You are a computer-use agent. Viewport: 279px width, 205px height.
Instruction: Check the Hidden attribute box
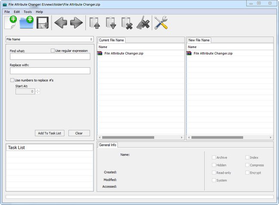pos(214,165)
